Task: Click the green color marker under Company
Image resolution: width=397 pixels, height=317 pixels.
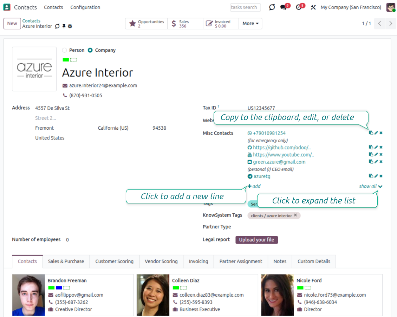Action: [x=66, y=60]
